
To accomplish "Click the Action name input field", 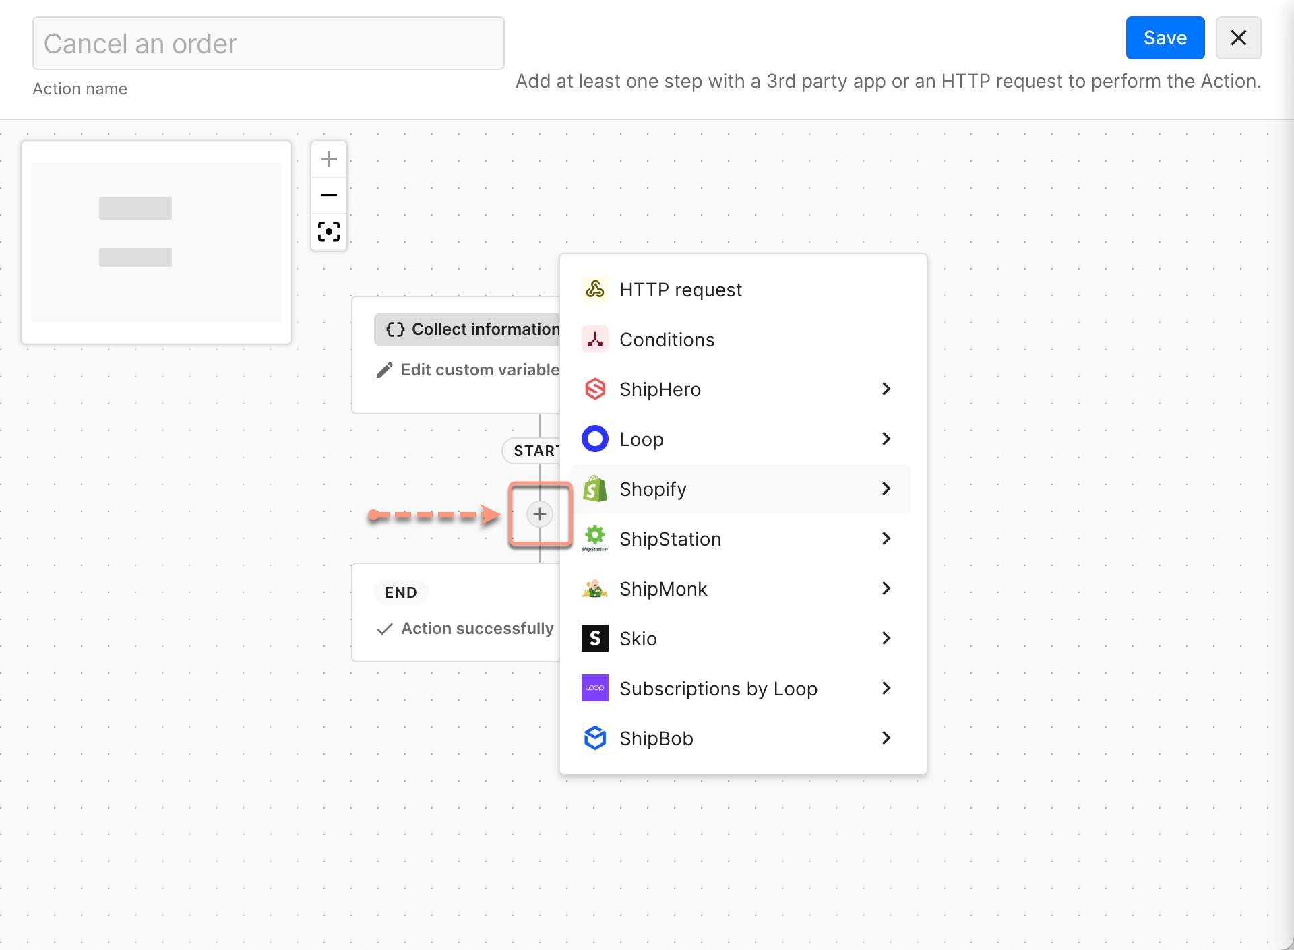I will click(x=268, y=43).
